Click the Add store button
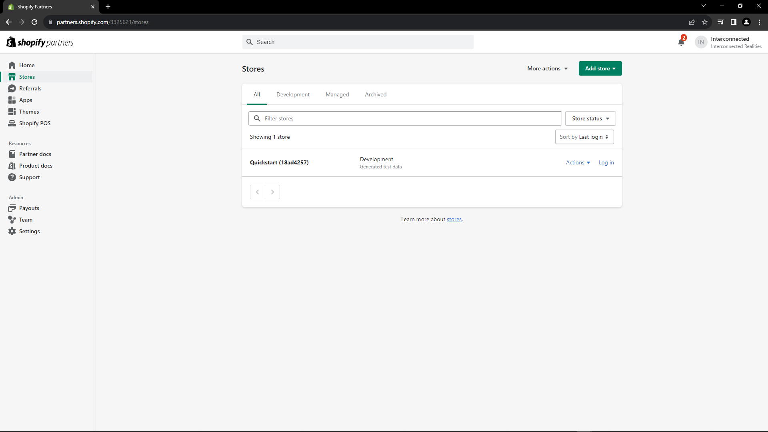The width and height of the screenshot is (768, 432). (x=600, y=68)
